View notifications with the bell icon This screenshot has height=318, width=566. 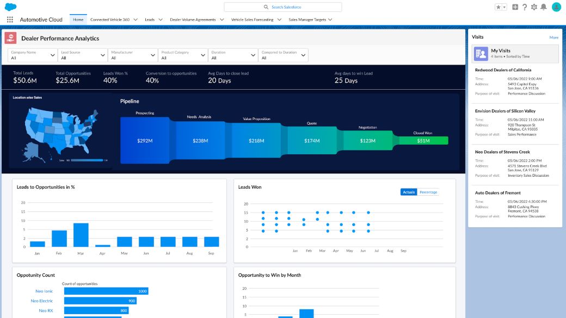[x=544, y=7]
